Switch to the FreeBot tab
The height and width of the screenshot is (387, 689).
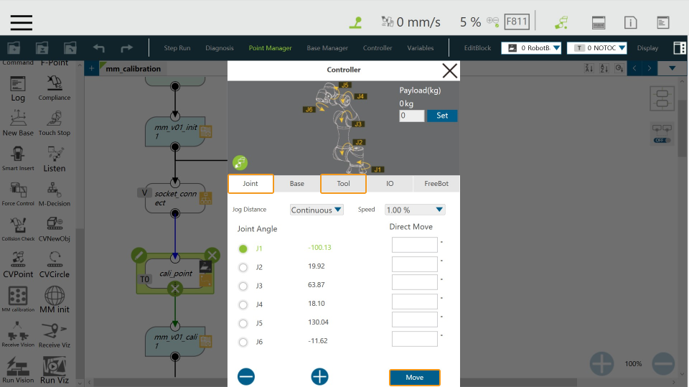pos(436,183)
